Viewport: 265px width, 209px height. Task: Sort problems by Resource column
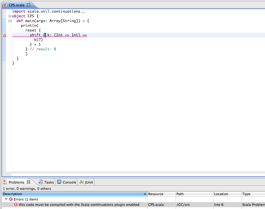[x=161, y=194]
